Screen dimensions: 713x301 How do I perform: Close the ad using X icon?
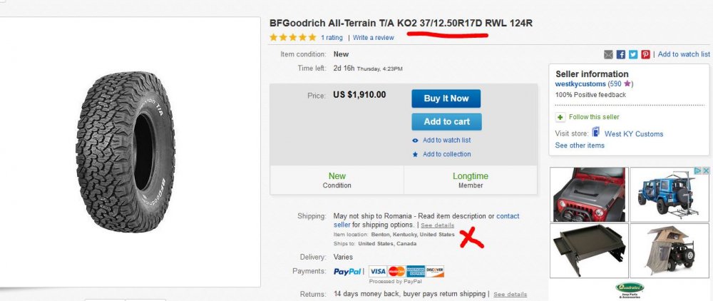click(706, 171)
